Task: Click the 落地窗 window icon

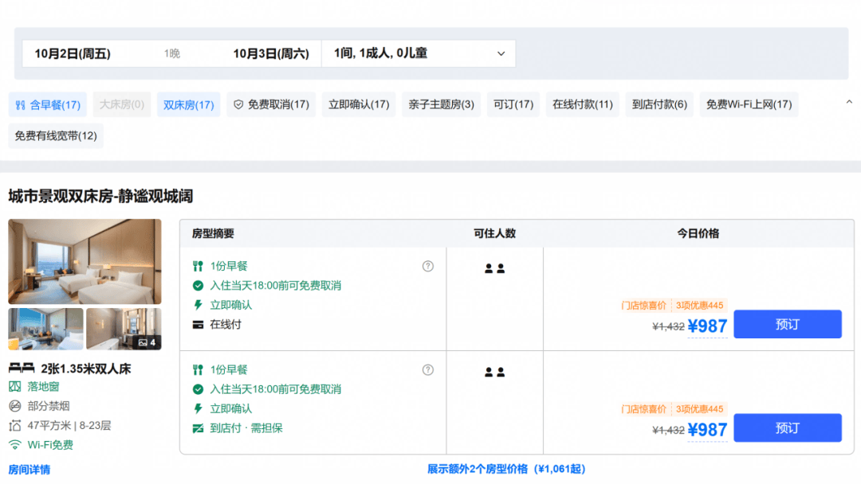Action: tap(15, 386)
